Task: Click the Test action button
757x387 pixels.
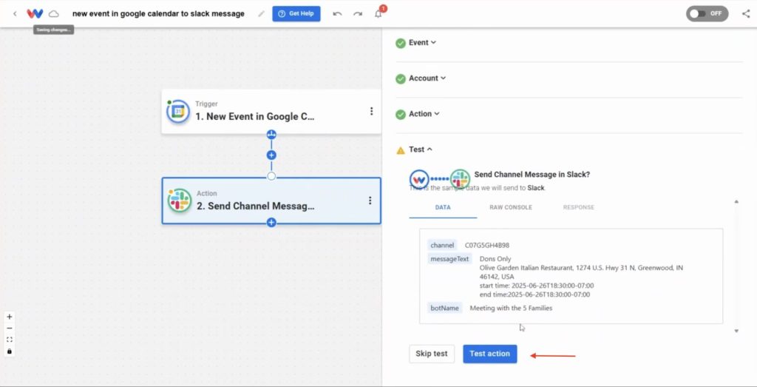Action: pyautogui.click(x=489, y=354)
